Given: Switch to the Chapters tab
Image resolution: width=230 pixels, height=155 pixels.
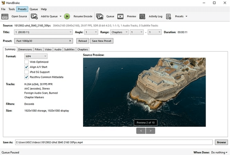Looking at the screenshot, I should [x=83, y=49].
